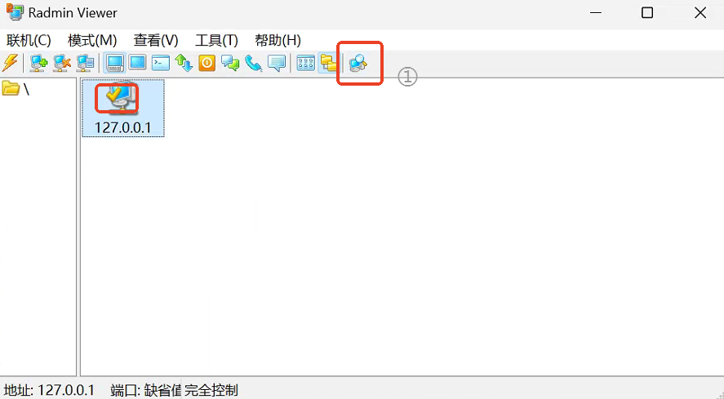The image size is (724, 399).
Task: Toggle the folder tree panel icon
Action: click(328, 63)
